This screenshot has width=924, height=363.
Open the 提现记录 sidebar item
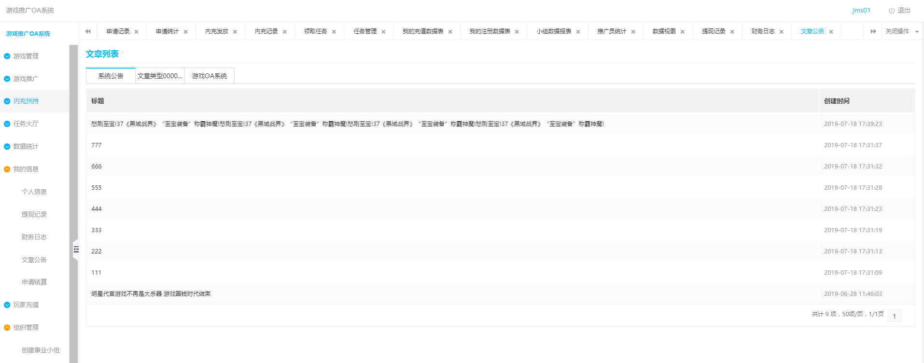pyautogui.click(x=34, y=214)
